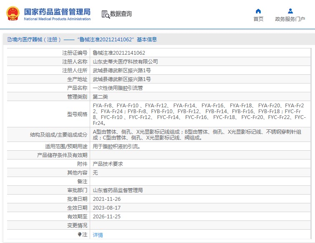The width and height of the screenshot is (315, 243).
Task: Click the 变更情况 label
Action: click(77, 225)
